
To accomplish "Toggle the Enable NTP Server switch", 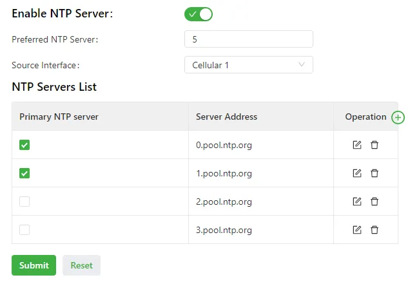I will pos(199,14).
